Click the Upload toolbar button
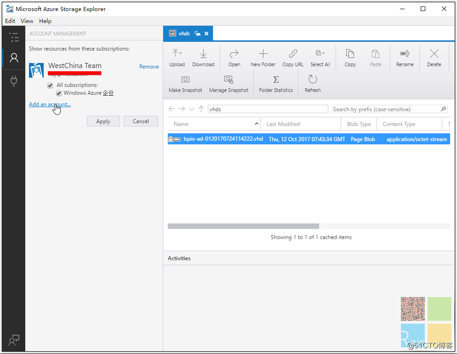 pos(177,58)
